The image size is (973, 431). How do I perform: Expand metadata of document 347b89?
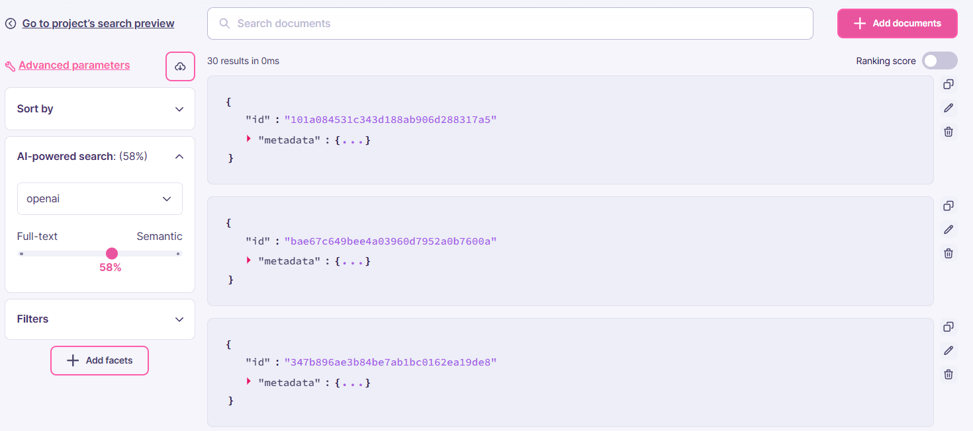[x=249, y=382]
